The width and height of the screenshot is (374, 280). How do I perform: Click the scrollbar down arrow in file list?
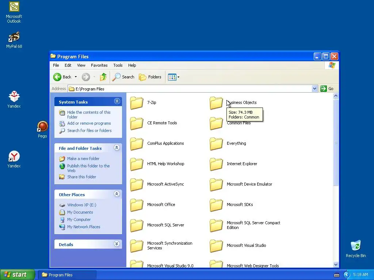point(336,265)
